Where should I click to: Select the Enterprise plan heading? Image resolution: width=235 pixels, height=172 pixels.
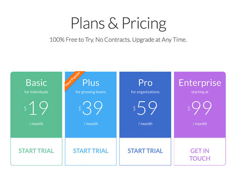tap(200, 83)
